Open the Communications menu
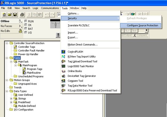This screenshot has height=117, width=167. coord(50,8)
